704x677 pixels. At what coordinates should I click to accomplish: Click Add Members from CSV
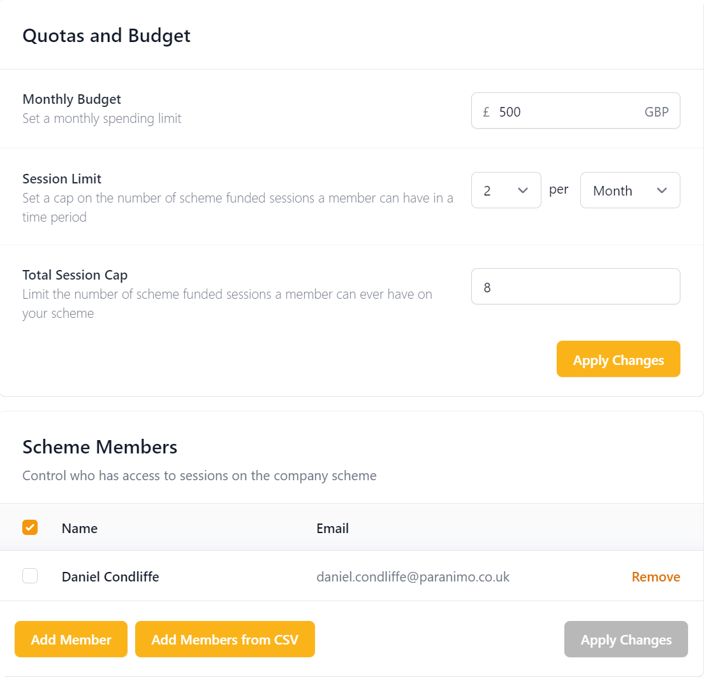tap(224, 639)
